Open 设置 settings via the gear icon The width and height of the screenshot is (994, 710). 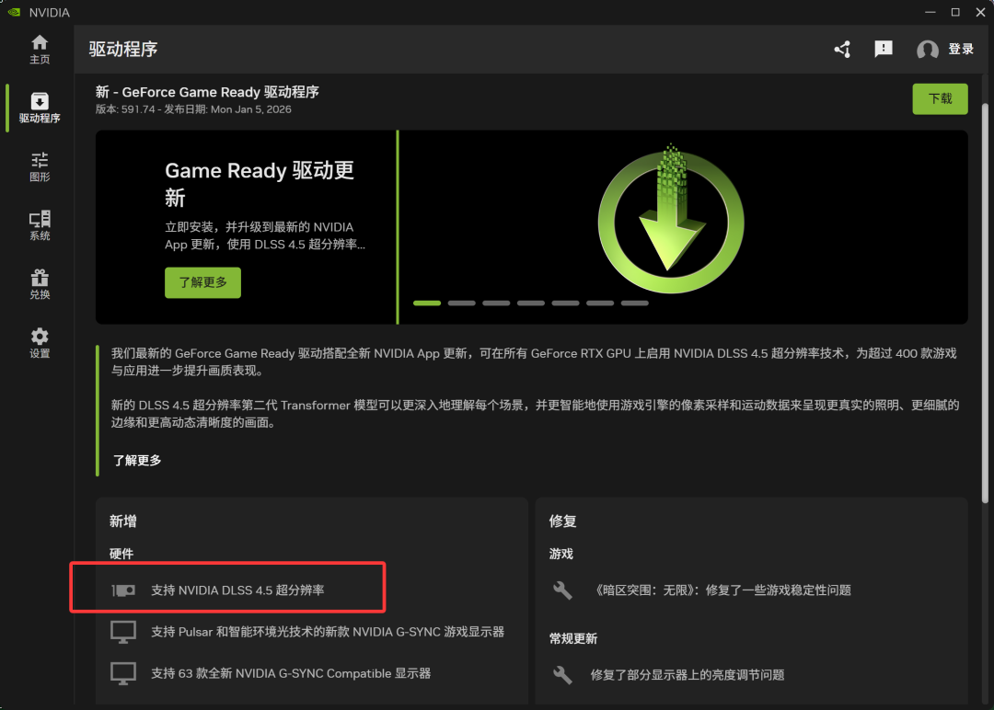(40, 343)
